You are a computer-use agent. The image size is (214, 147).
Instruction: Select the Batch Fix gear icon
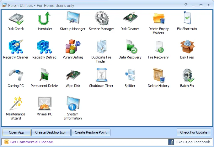click(x=188, y=75)
